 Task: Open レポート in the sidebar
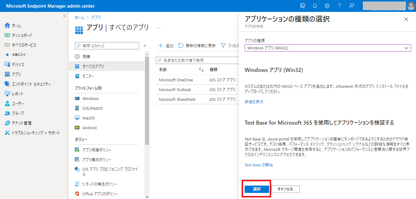pyautogui.click(x=14, y=94)
